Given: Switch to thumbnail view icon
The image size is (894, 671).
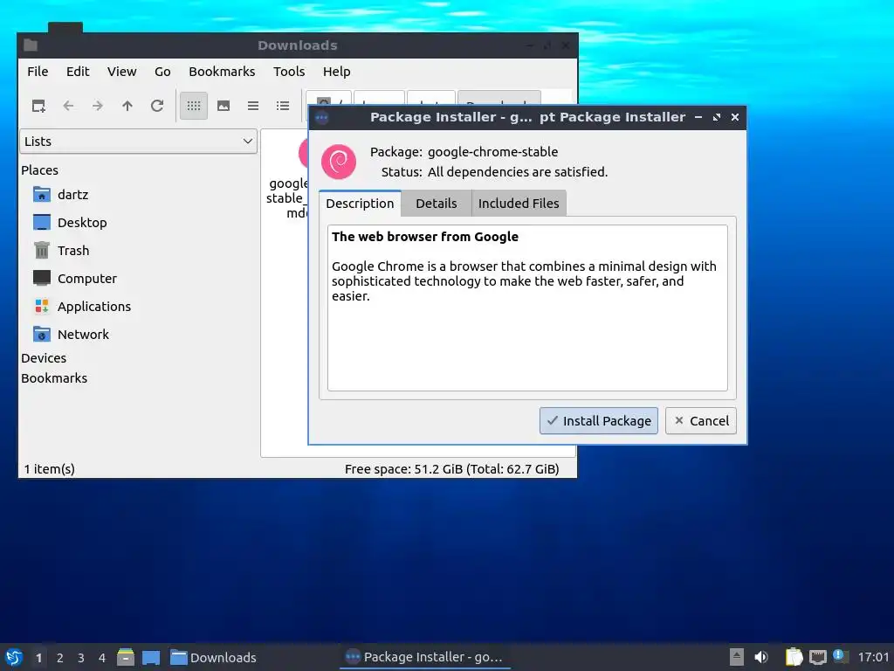Looking at the screenshot, I should tap(223, 106).
